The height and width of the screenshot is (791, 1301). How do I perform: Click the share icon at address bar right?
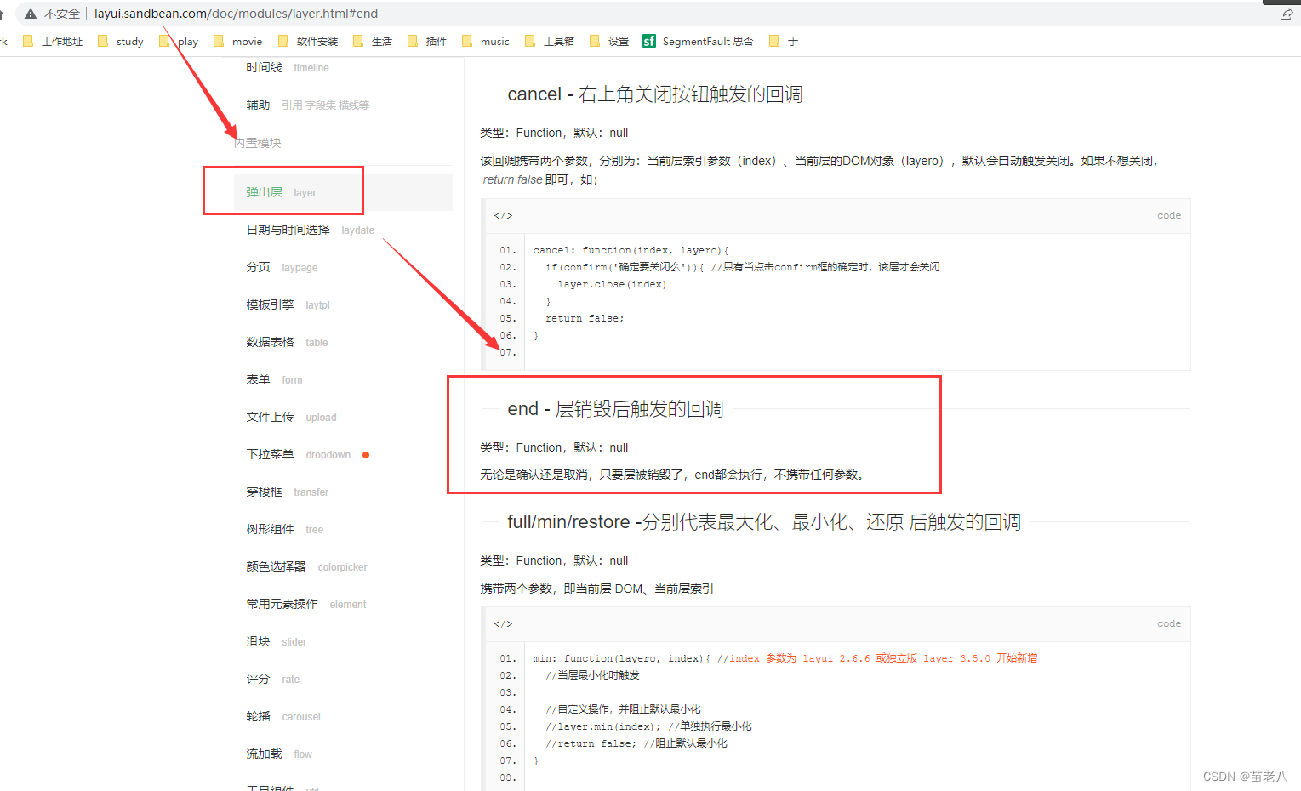pyautogui.click(x=1286, y=13)
